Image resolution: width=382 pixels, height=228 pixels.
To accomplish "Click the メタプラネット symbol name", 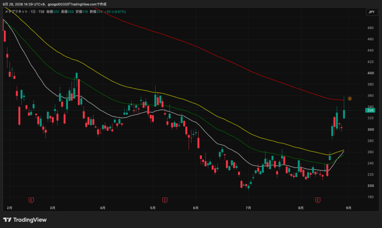I will (16, 12).
